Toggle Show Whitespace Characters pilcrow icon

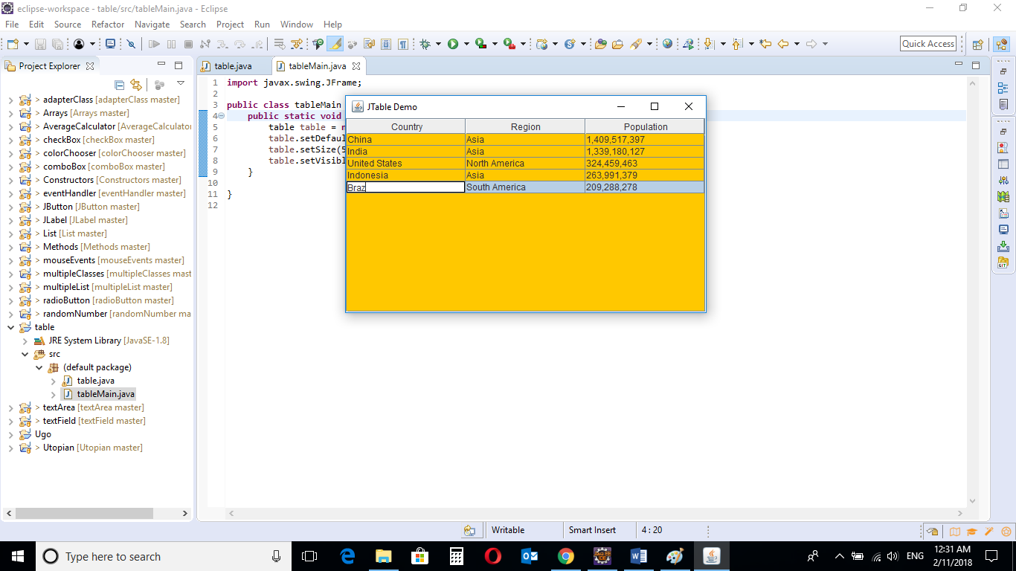402,44
